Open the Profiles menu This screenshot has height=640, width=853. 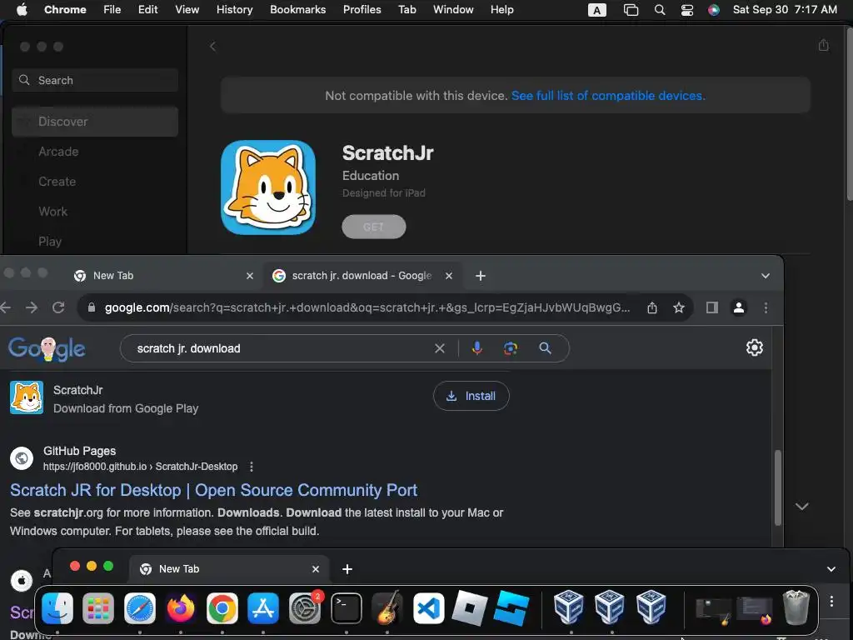click(362, 10)
